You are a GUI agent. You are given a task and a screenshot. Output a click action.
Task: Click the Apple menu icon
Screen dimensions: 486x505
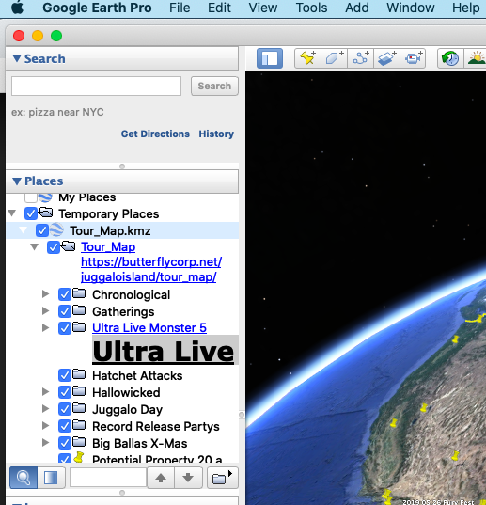pyautogui.click(x=17, y=8)
